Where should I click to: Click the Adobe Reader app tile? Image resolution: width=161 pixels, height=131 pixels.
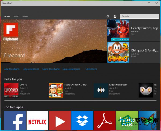[x=105, y=121]
